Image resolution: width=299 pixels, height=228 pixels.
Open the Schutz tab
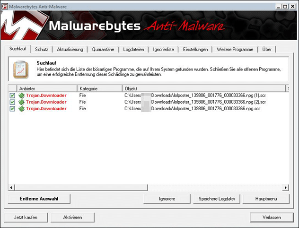(41, 49)
